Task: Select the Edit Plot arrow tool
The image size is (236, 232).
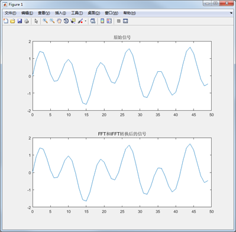Action: (36, 21)
